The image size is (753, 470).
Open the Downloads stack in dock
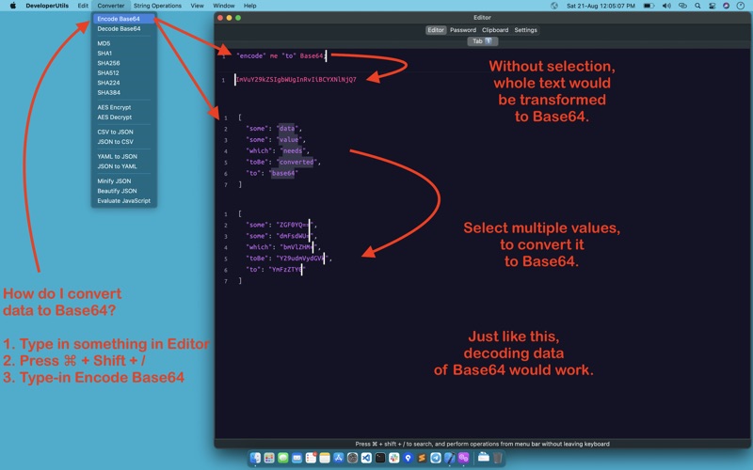484,458
